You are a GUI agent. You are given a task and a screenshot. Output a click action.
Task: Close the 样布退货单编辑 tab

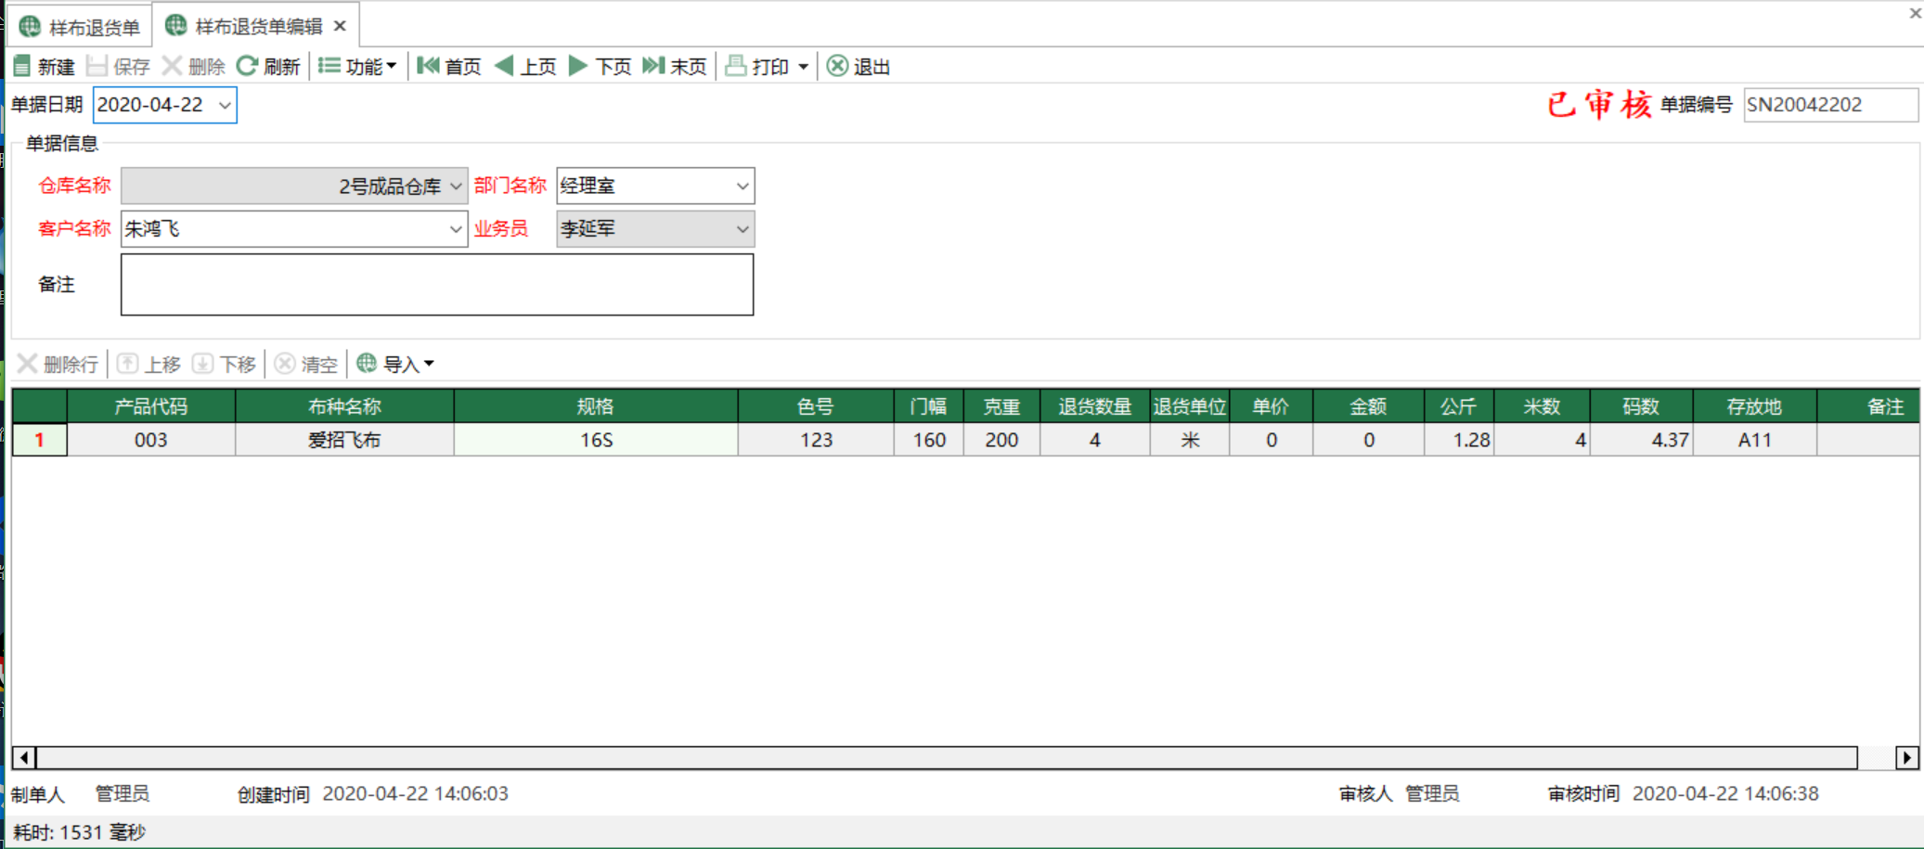[x=340, y=26]
